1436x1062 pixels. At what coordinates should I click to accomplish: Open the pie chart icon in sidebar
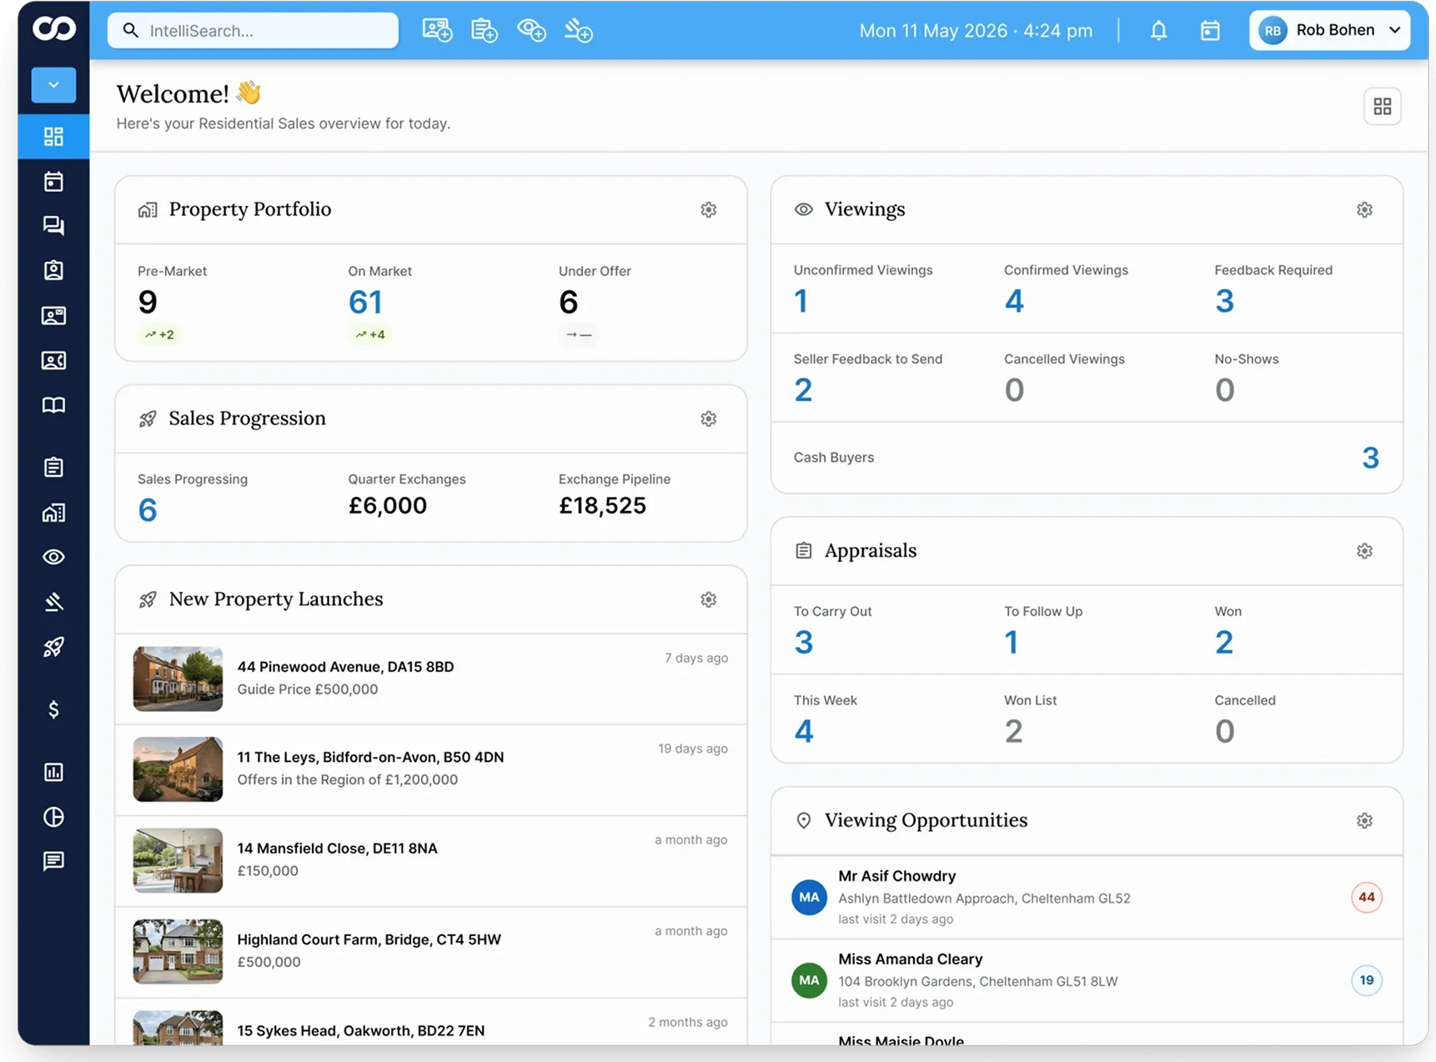(53, 817)
